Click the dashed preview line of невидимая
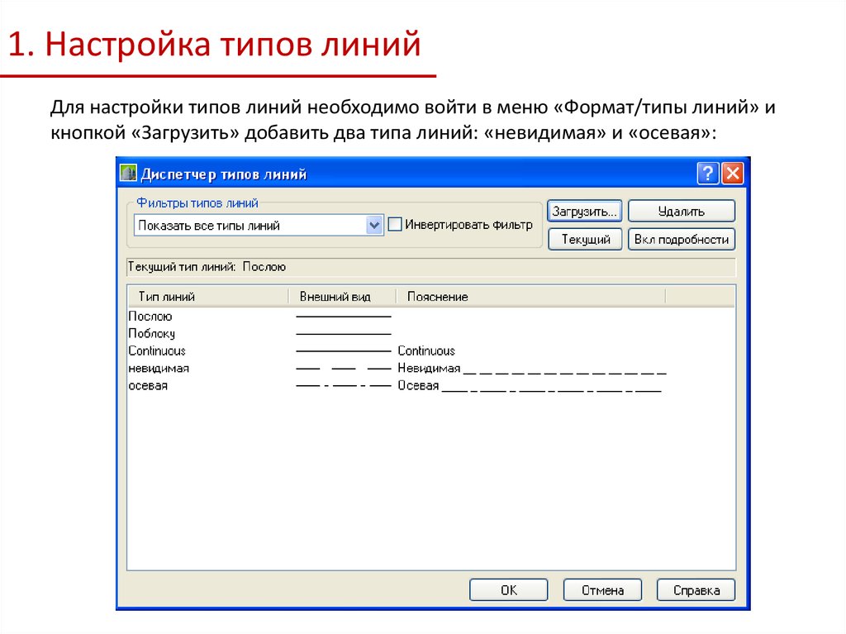 click(344, 369)
